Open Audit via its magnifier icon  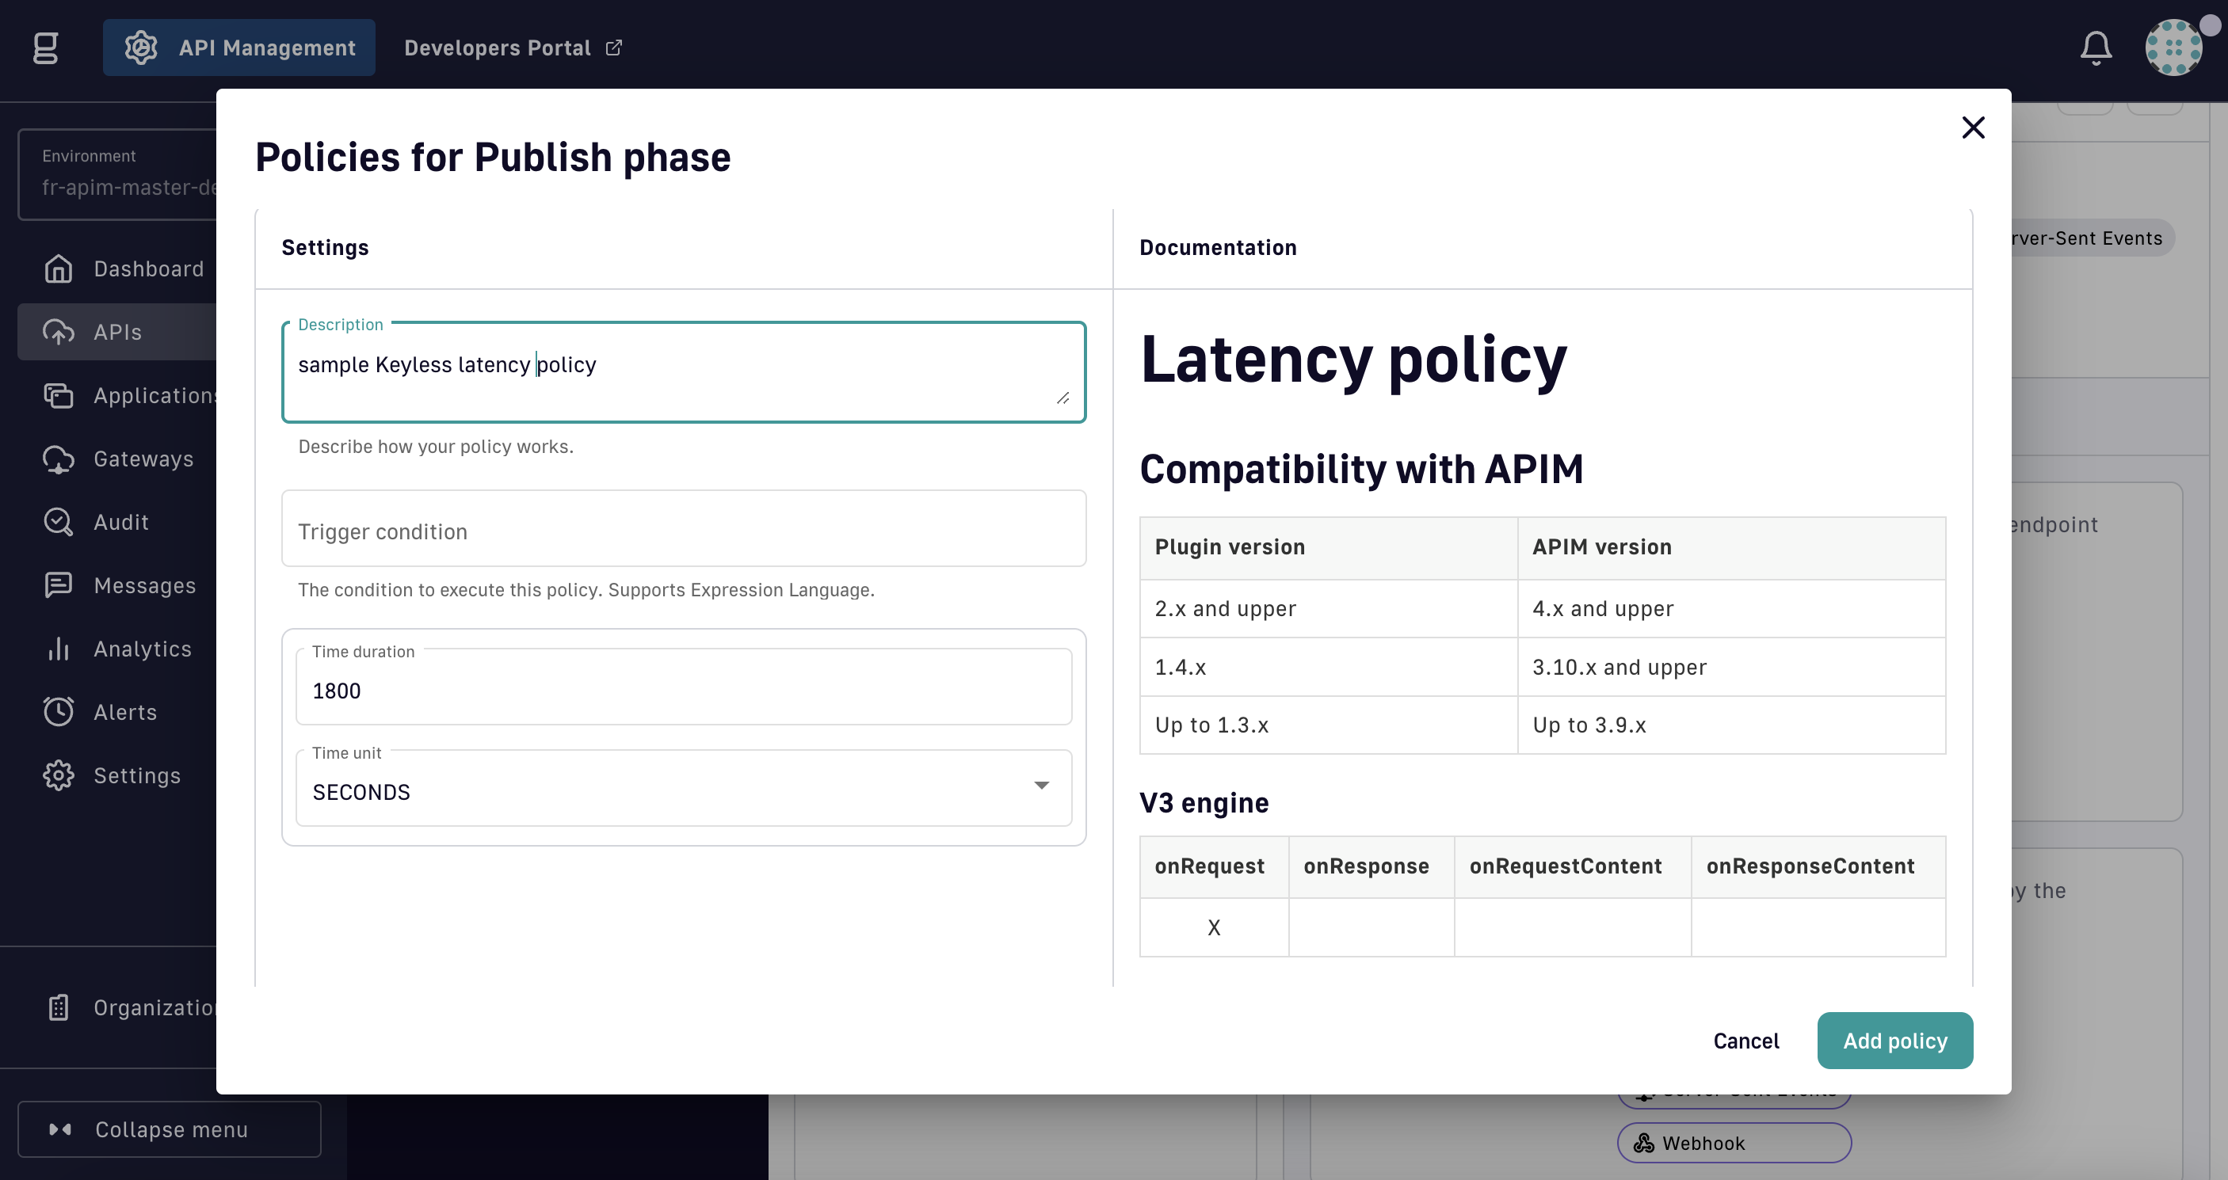coord(58,522)
